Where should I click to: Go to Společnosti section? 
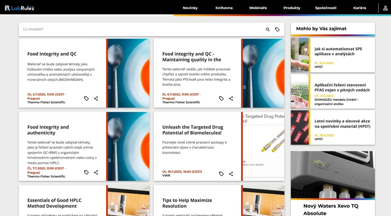pyautogui.click(x=326, y=8)
